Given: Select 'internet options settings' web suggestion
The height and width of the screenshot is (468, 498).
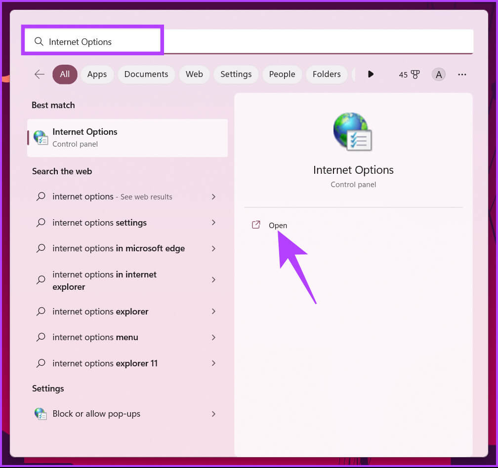Looking at the screenshot, I should coord(127,223).
